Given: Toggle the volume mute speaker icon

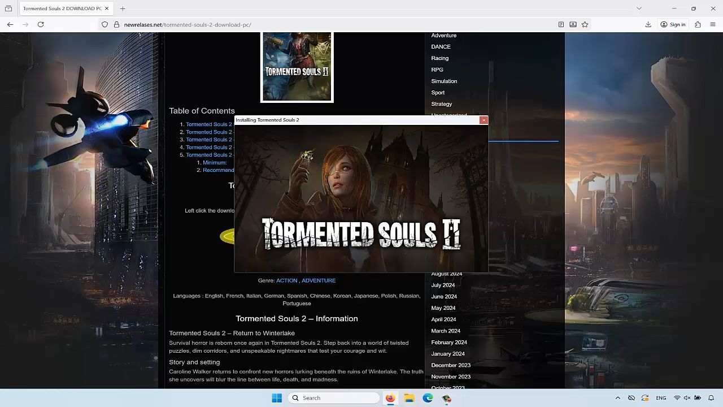Looking at the screenshot, I should tap(687, 398).
